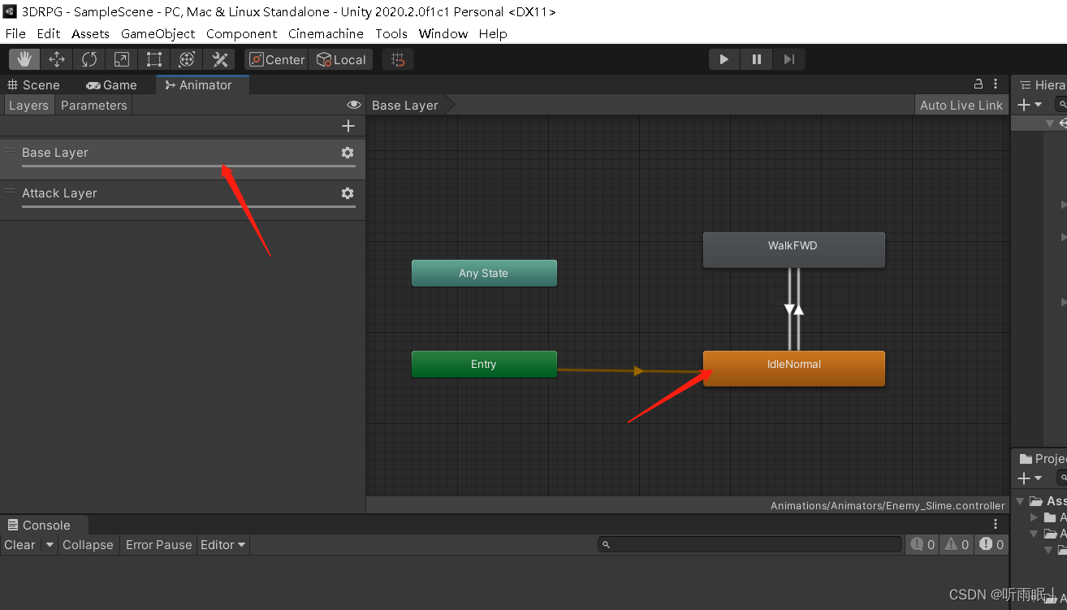Toggle Auto Live Link
This screenshot has height=610, width=1067.
[961, 106]
